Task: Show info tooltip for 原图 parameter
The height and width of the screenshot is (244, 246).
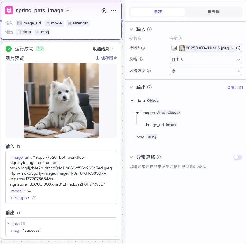Action: click(143, 48)
